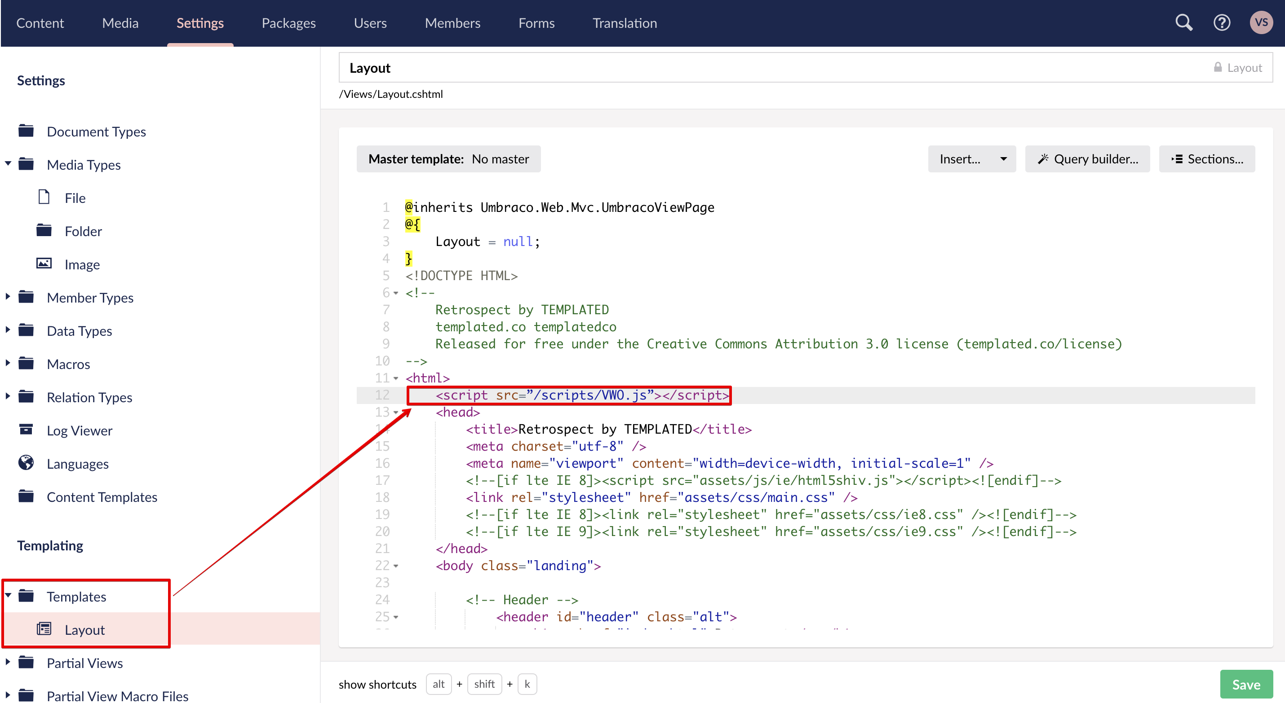Switch to the Packages section
This screenshot has height=703, width=1285.
(288, 23)
